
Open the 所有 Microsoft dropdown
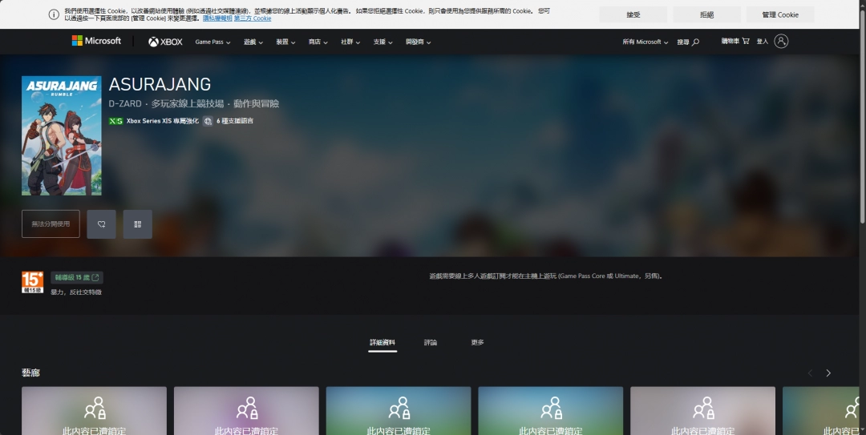tap(645, 42)
